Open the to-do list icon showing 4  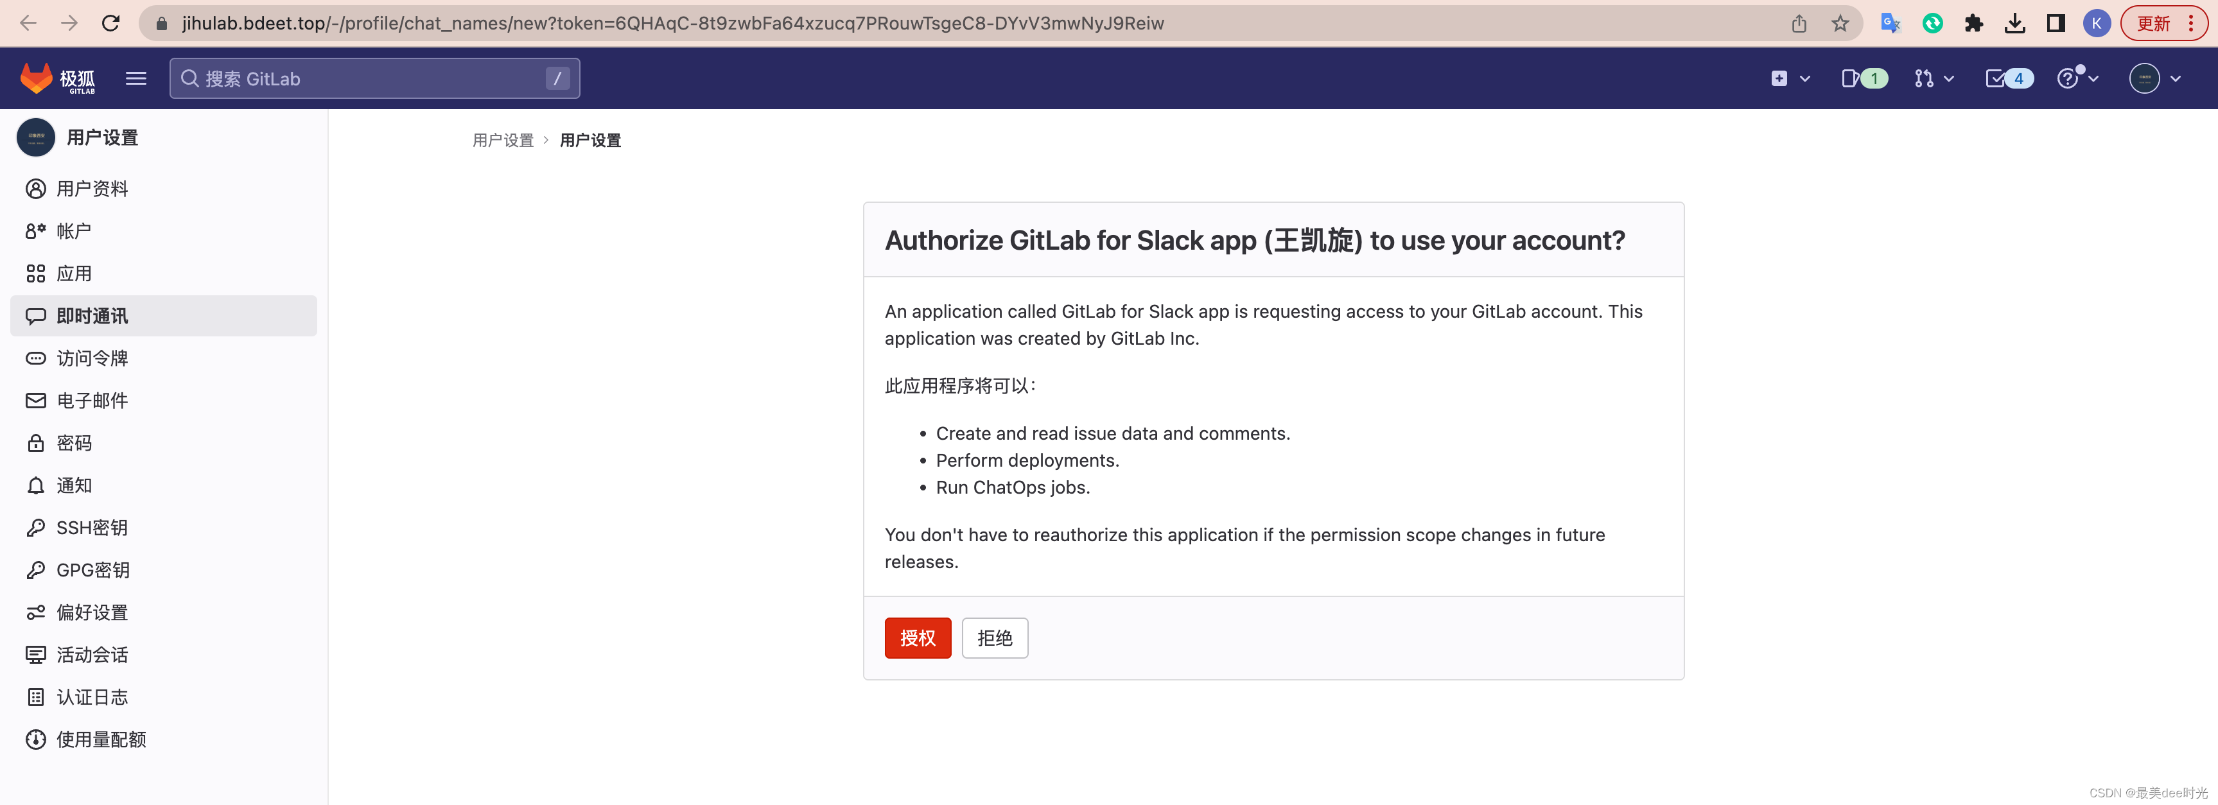[2009, 78]
